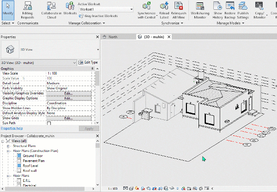Click Reveal Hidden Elements icon
The height and width of the screenshot is (192, 277).
(x=178, y=188)
